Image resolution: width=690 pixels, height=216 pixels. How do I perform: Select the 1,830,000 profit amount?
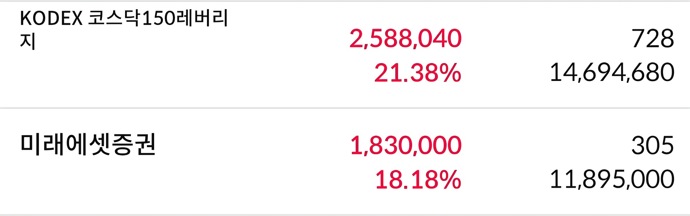tap(406, 145)
